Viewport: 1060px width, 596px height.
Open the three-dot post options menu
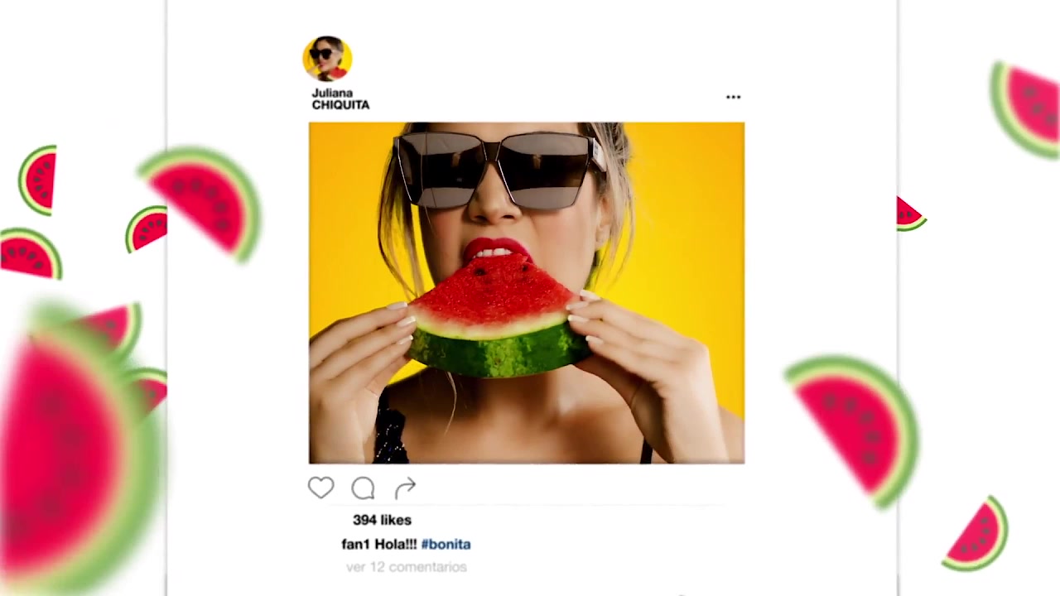coord(733,97)
